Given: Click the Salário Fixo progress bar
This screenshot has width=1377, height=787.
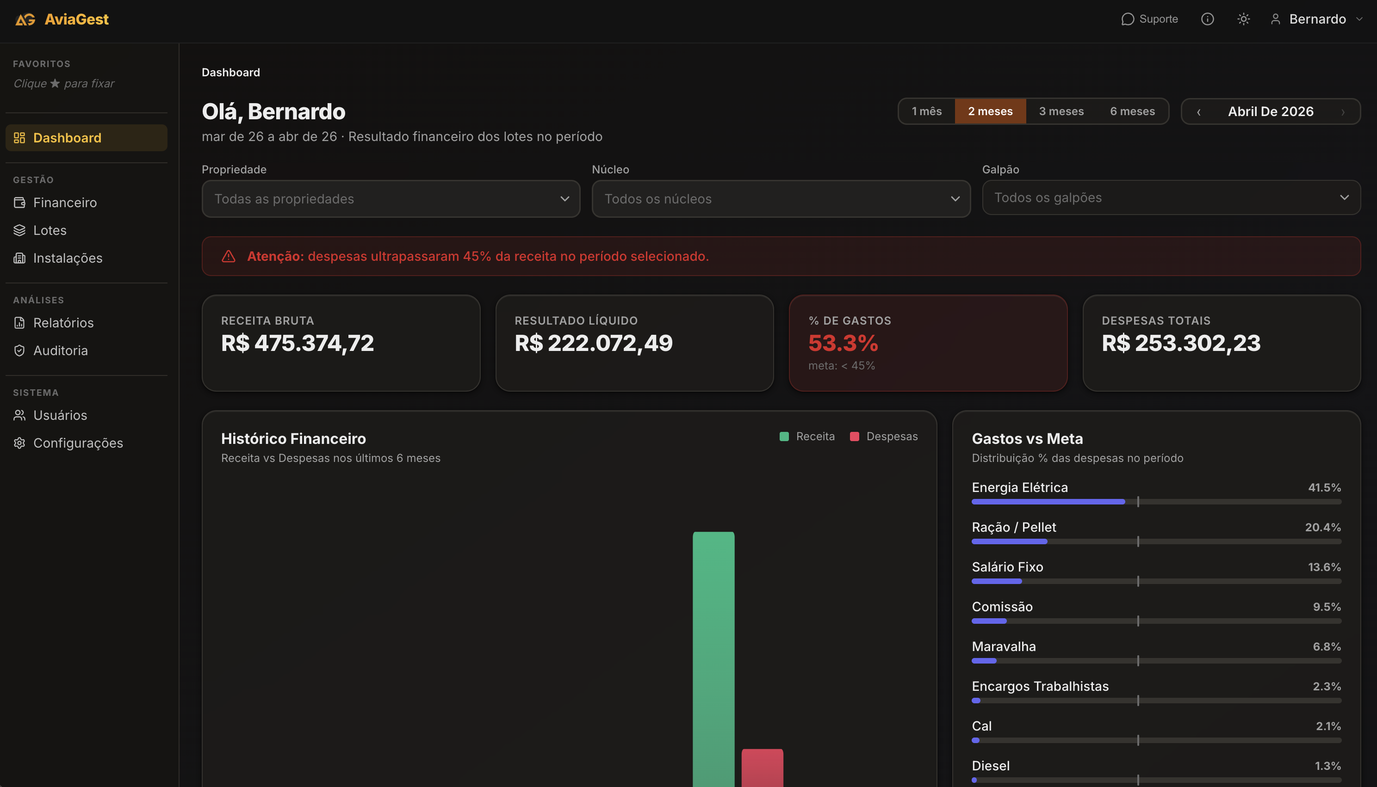Looking at the screenshot, I should (x=1156, y=582).
